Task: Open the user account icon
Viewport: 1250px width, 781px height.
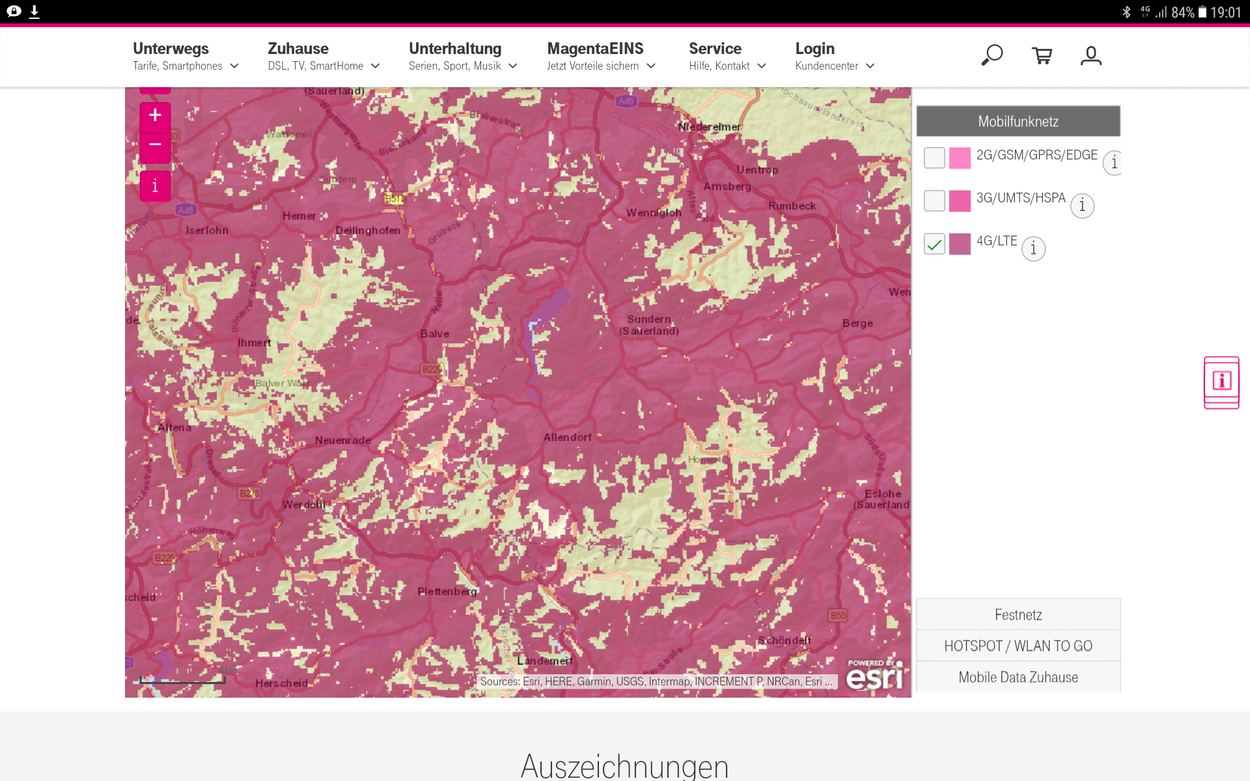Action: point(1091,56)
